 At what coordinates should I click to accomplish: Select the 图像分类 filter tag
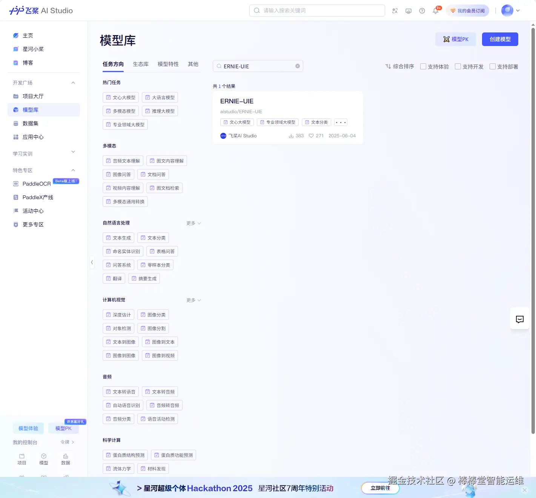pos(153,315)
